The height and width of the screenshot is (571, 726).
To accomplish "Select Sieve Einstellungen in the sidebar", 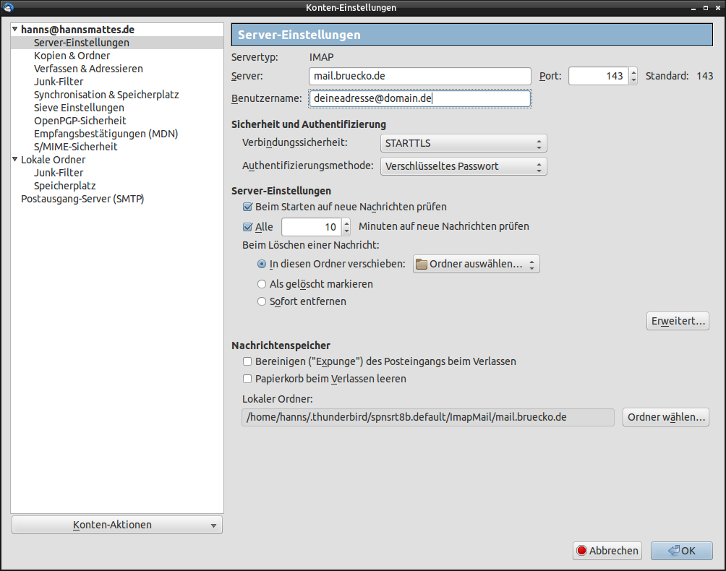I will pos(79,108).
